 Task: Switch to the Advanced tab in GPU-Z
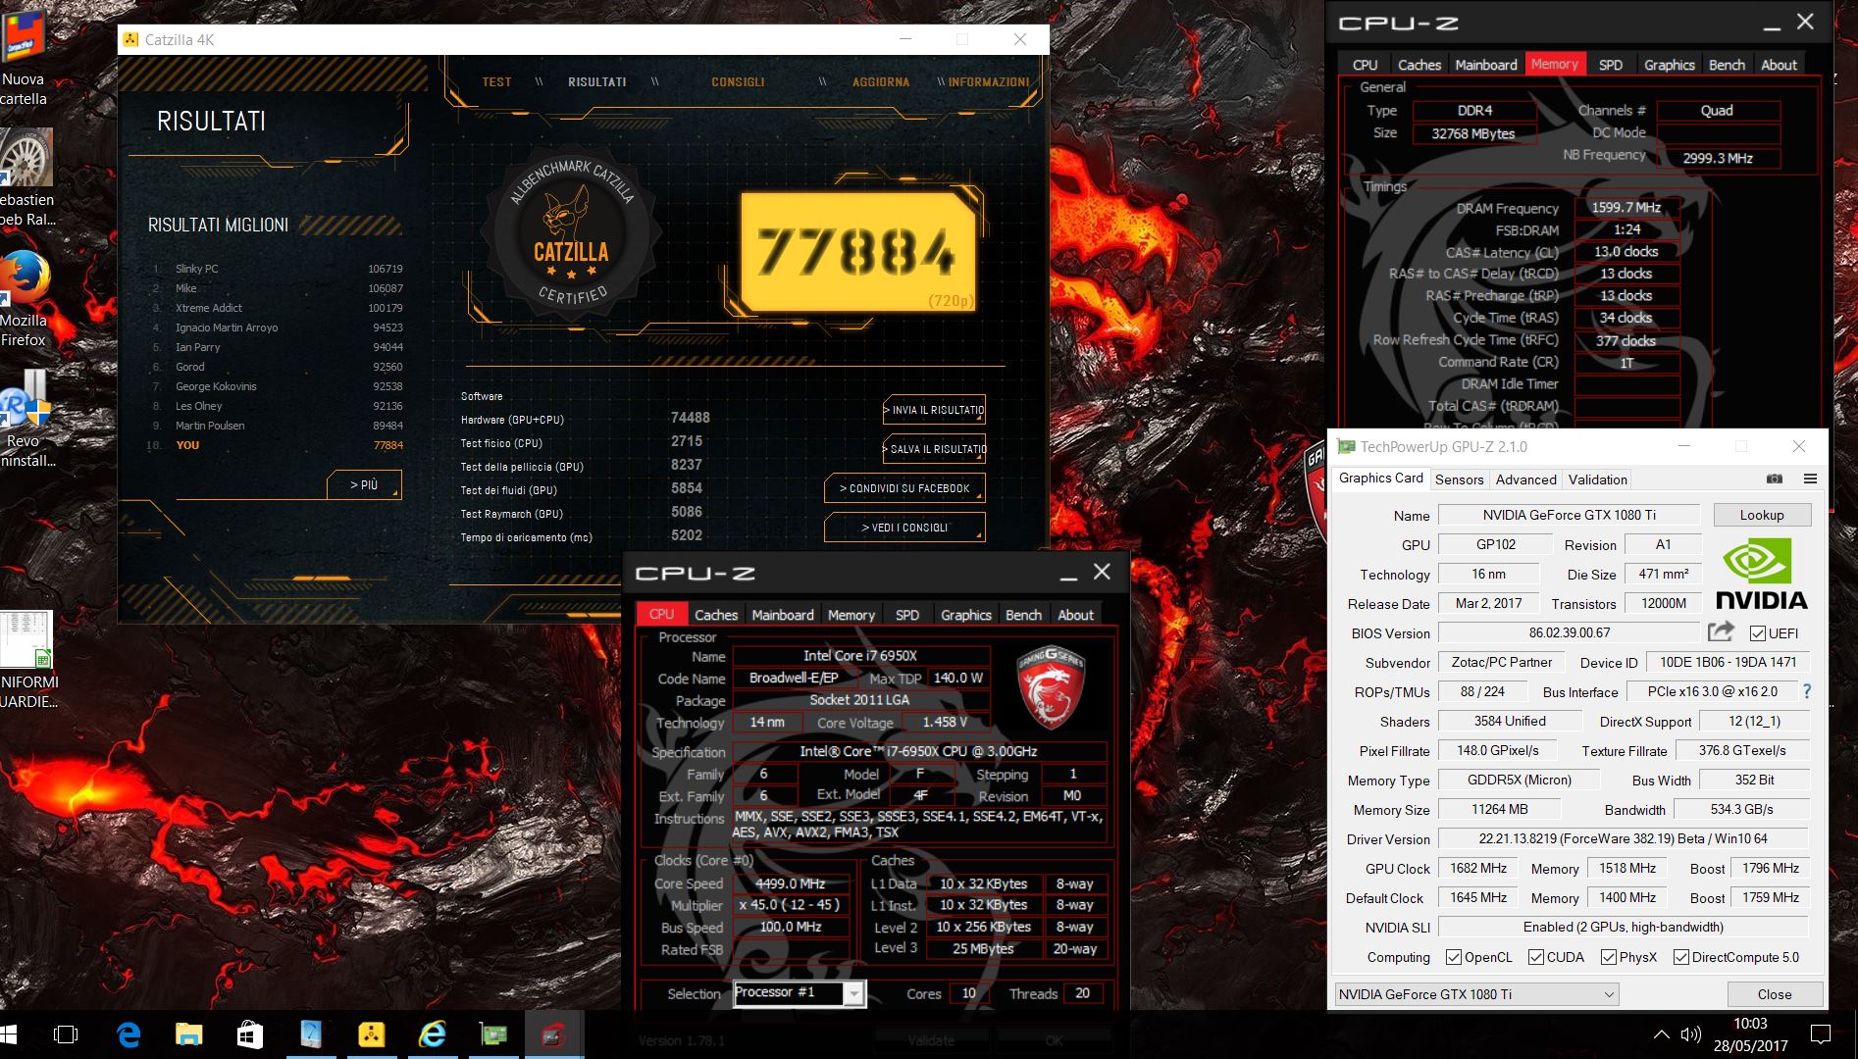1525,479
